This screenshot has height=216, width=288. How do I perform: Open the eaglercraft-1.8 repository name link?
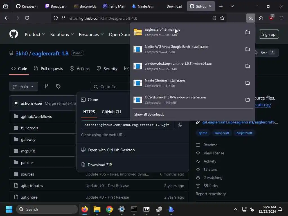point(50,53)
